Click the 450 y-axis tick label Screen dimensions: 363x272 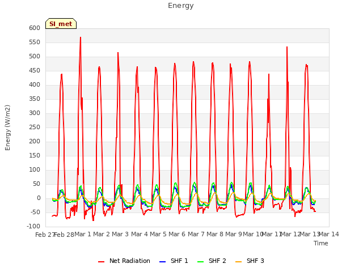pyautogui.click(x=35, y=71)
